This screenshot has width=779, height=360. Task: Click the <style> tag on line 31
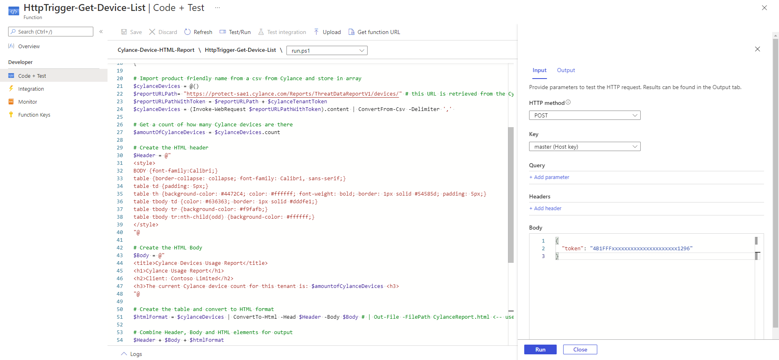[x=144, y=163]
